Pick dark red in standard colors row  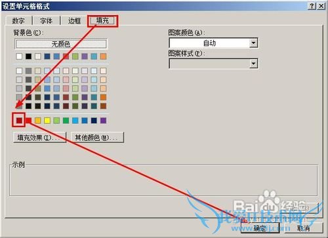tap(19, 121)
